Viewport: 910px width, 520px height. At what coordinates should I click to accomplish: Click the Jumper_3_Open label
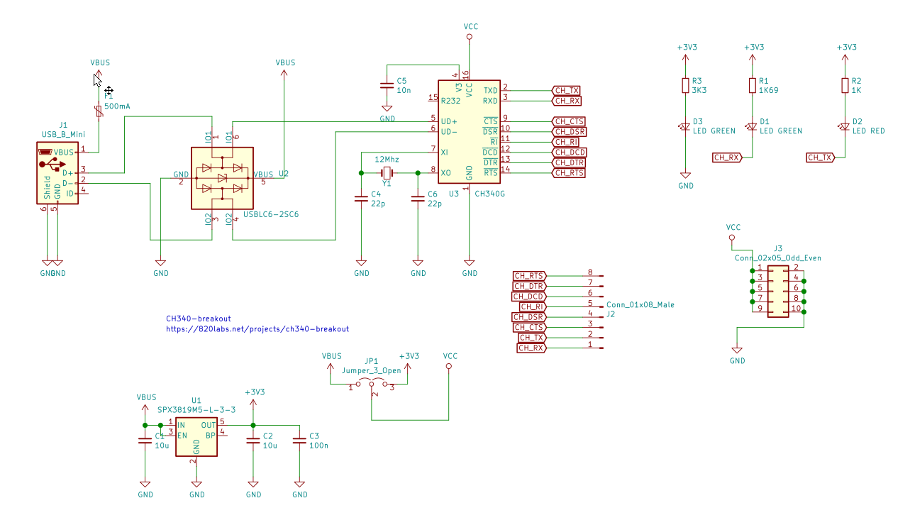point(372,370)
